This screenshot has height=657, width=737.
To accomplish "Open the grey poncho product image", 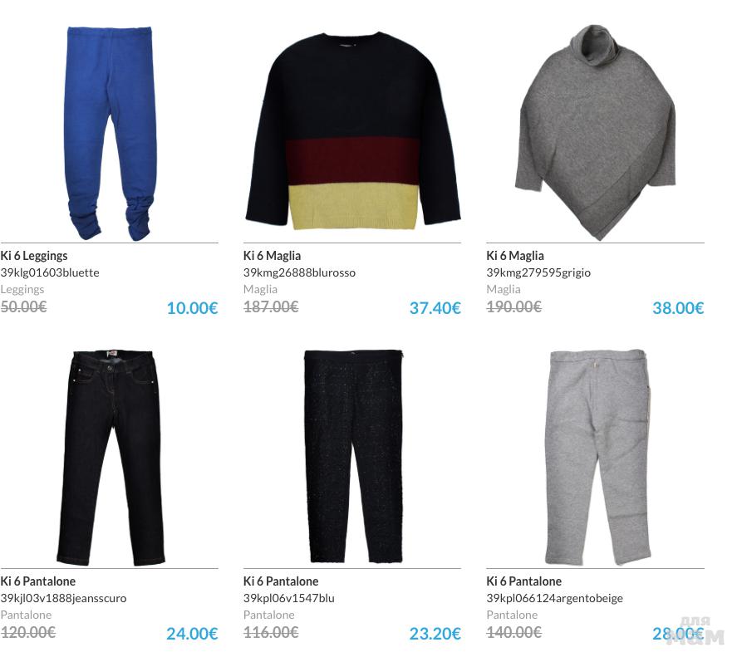I will (x=596, y=132).
